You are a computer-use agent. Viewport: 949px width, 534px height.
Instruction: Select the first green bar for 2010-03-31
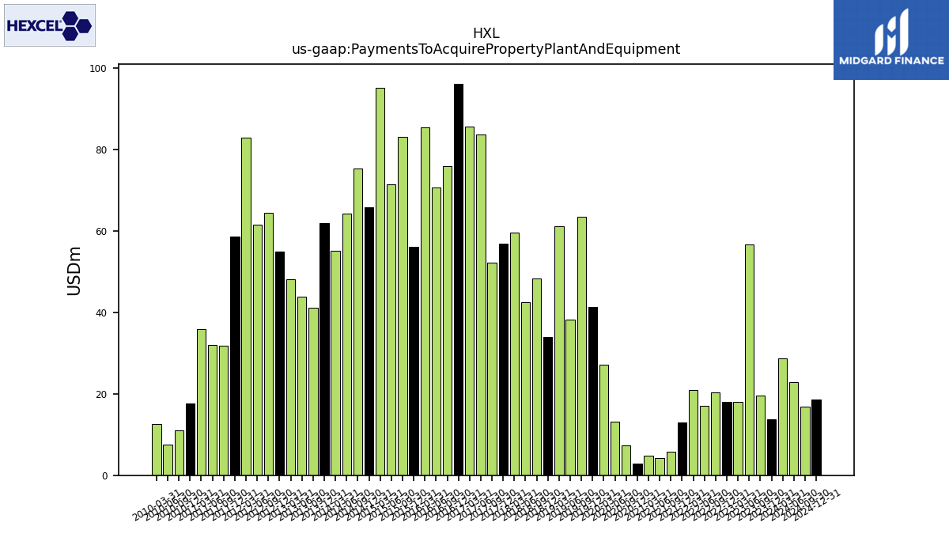pos(157,449)
